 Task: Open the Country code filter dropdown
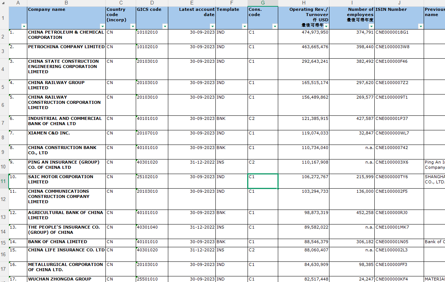tap(132, 27)
